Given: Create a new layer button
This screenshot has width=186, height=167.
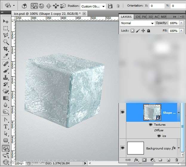Looking at the screenshot, I should tap(168, 160).
